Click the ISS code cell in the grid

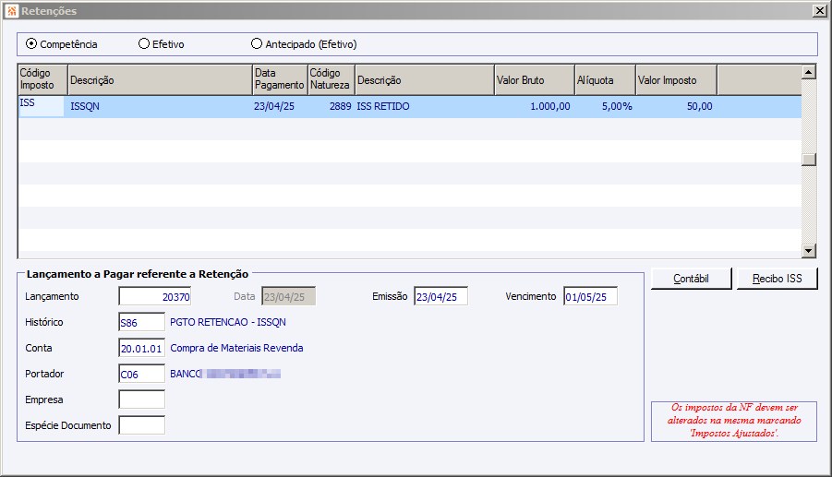click(42, 106)
